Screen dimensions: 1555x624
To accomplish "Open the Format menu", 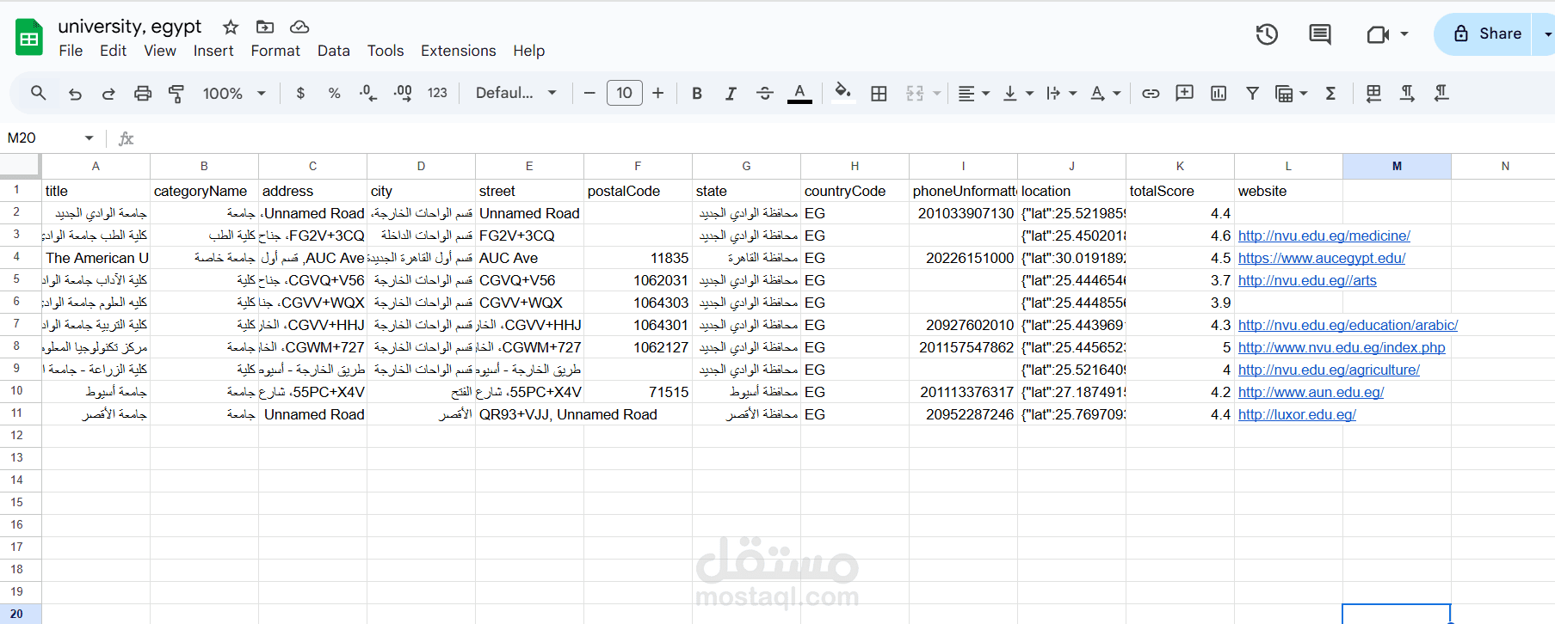I will pos(275,51).
